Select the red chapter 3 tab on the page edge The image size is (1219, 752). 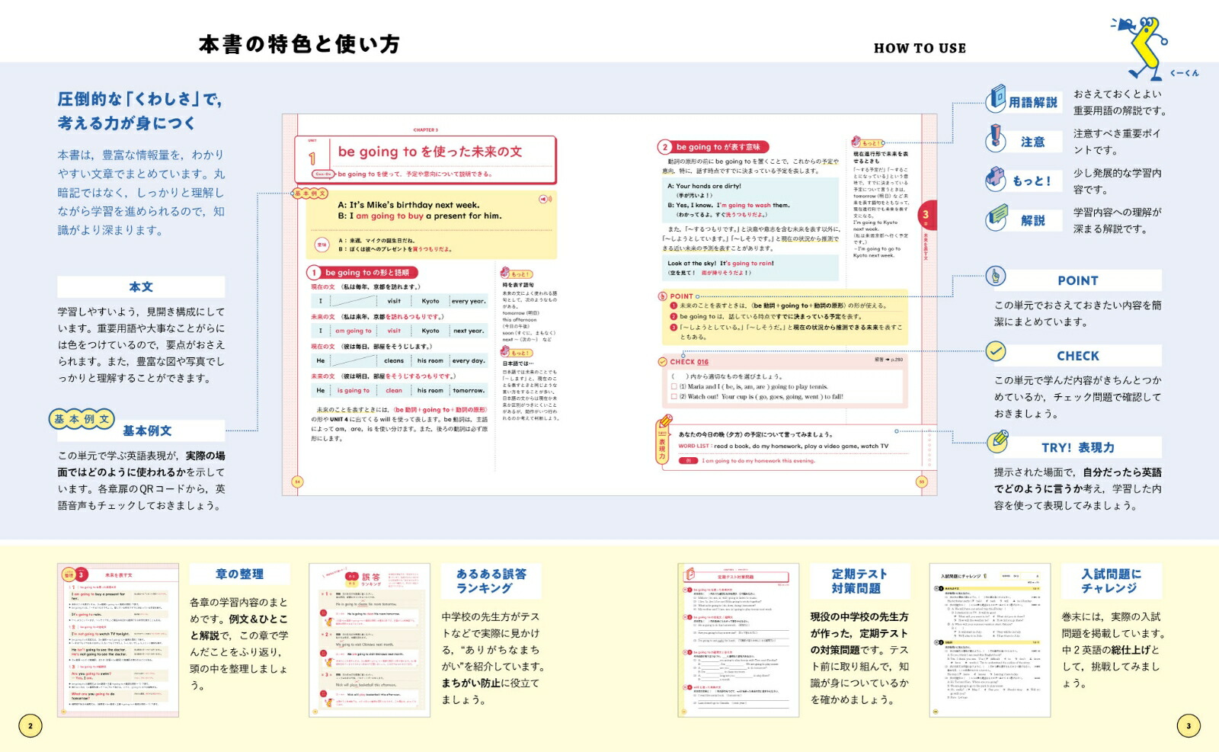[927, 216]
